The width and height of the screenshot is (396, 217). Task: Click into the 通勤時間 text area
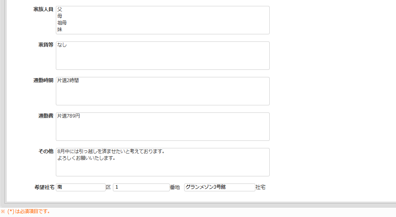(x=162, y=91)
